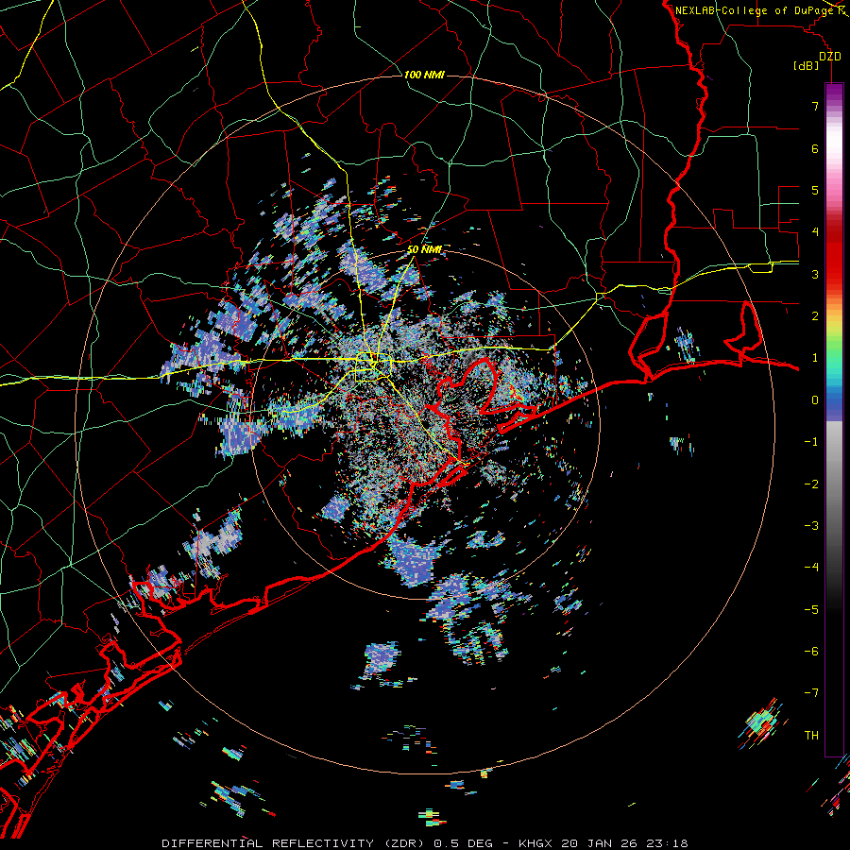The image size is (850, 850).
Task: Click the DZD product label
Action: 829,57
